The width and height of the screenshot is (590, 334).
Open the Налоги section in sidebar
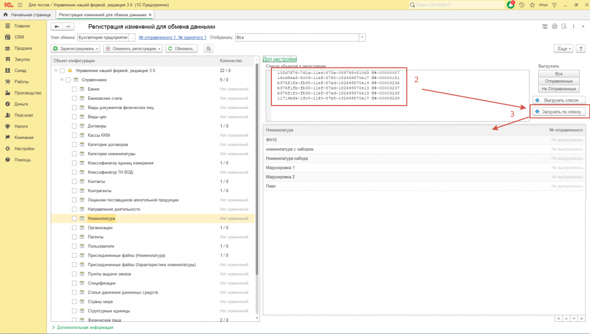pyautogui.click(x=21, y=126)
